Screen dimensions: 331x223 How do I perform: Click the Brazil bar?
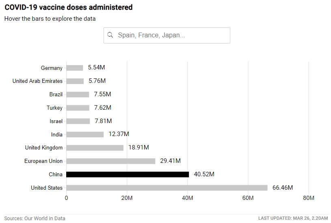78,94
